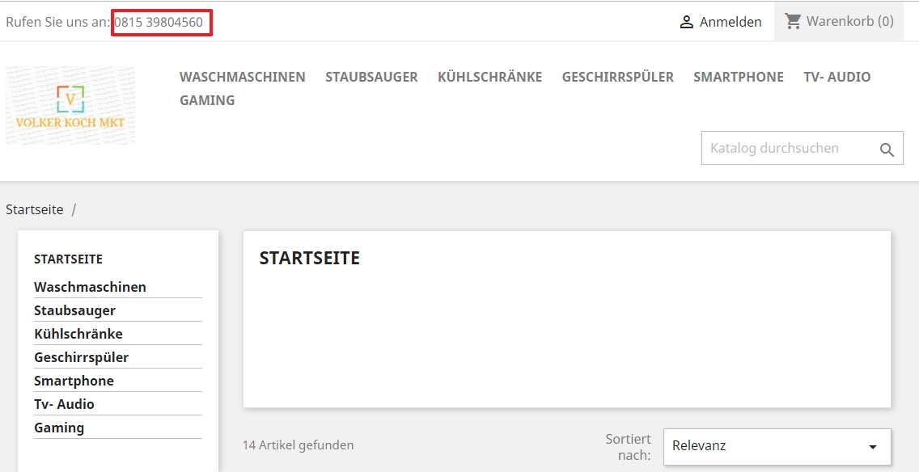919x472 pixels.
Task: Open the Volker Koch MKT logo
Action: [x=70, y=105]
